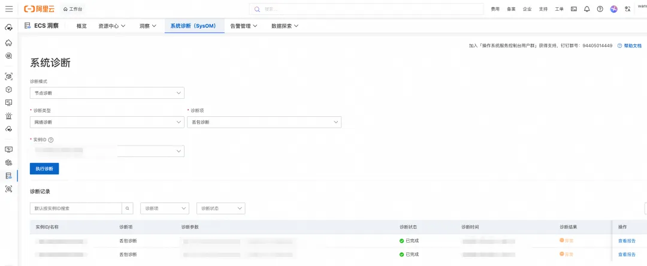This screenshot has width=647, height=266.
Task: Open the 诊断模式 dropdown showing 节点诊断
Action: [x=107, y=93]
